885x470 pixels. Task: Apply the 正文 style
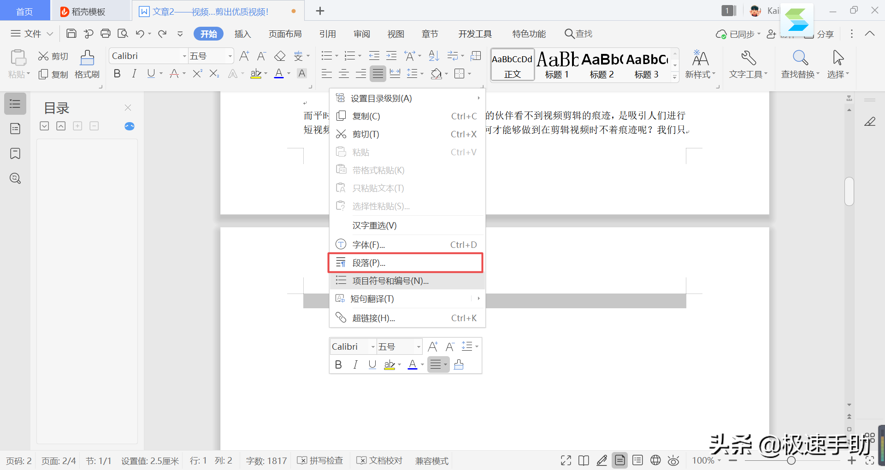[513, 65]
